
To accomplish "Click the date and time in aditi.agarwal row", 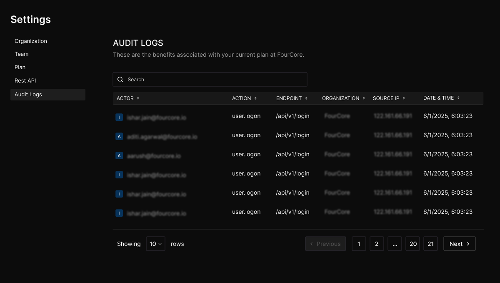I will pyautogui.click(x=448, y=135).
